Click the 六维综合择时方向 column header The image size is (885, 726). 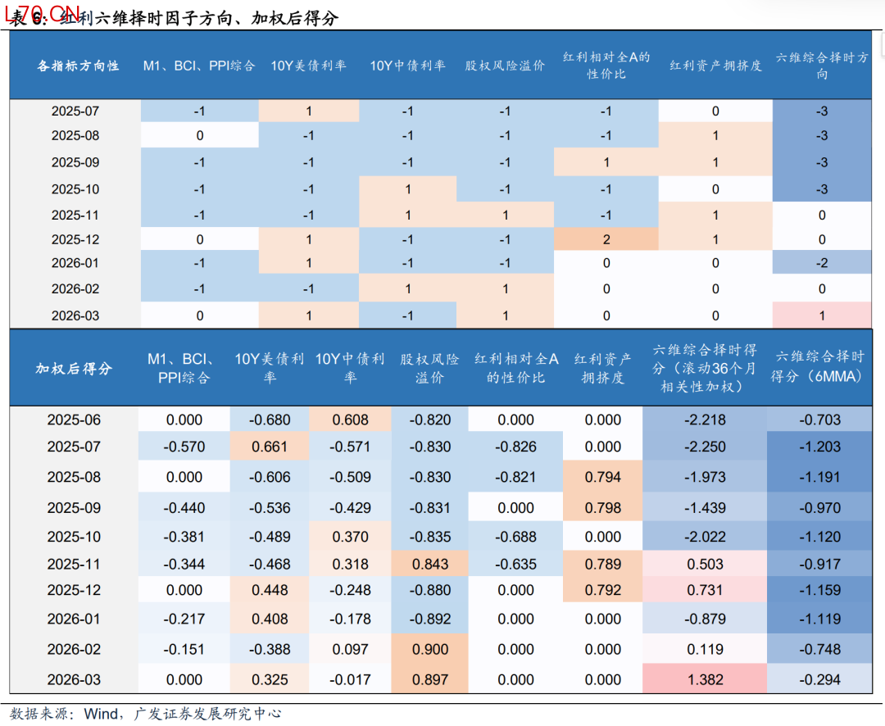(x=821, y=66)
